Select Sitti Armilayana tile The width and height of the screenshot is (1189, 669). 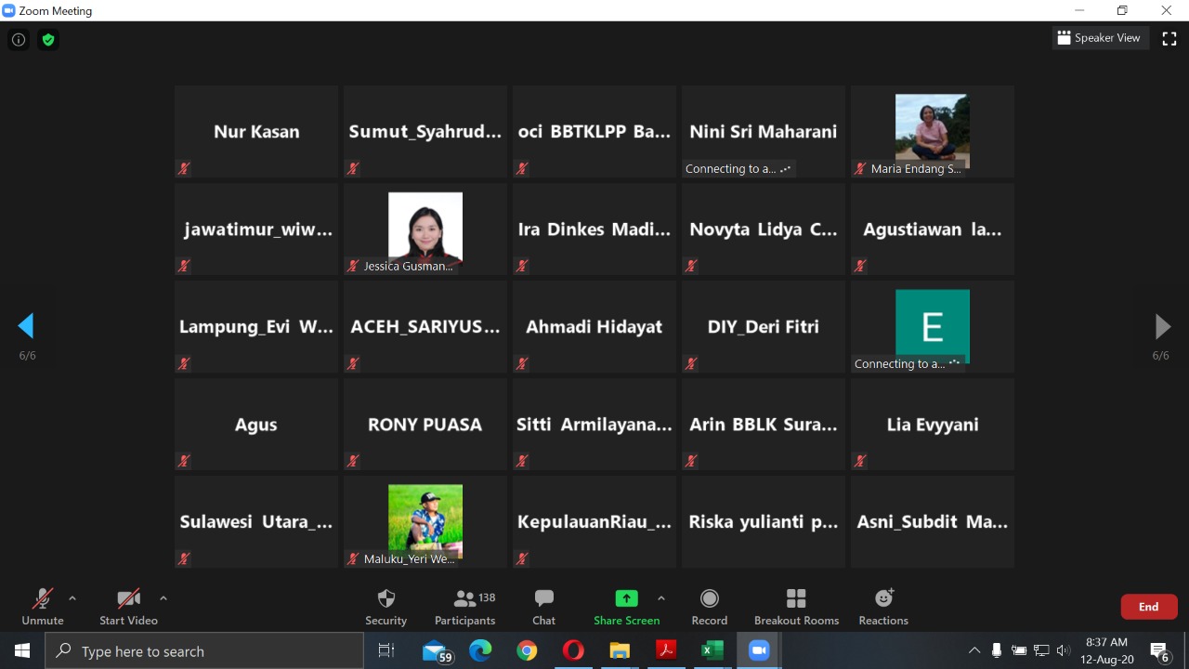(594, 425)
